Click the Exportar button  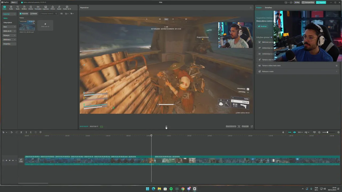point(321,2)
